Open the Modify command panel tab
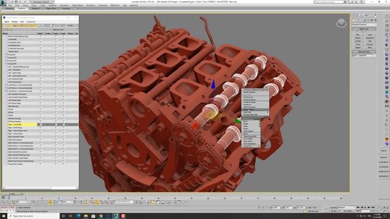 (x=357, y=15)
